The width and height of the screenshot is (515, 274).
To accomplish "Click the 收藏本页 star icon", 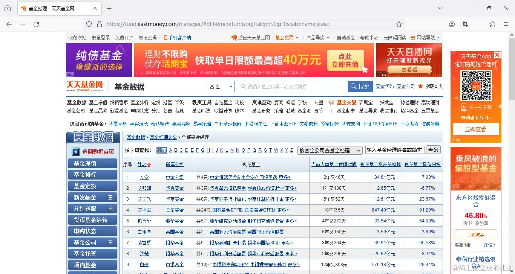I will [x=420, y=86].
